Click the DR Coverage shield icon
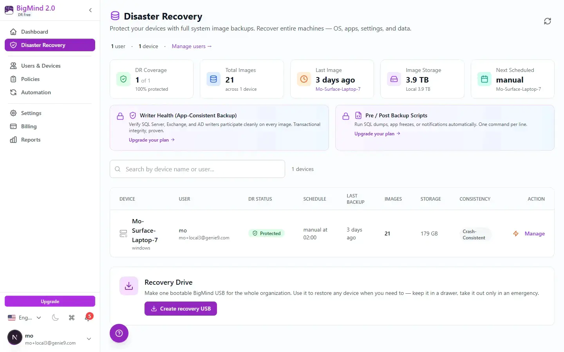This screenshot has width=564, height=352. [123, 79]
